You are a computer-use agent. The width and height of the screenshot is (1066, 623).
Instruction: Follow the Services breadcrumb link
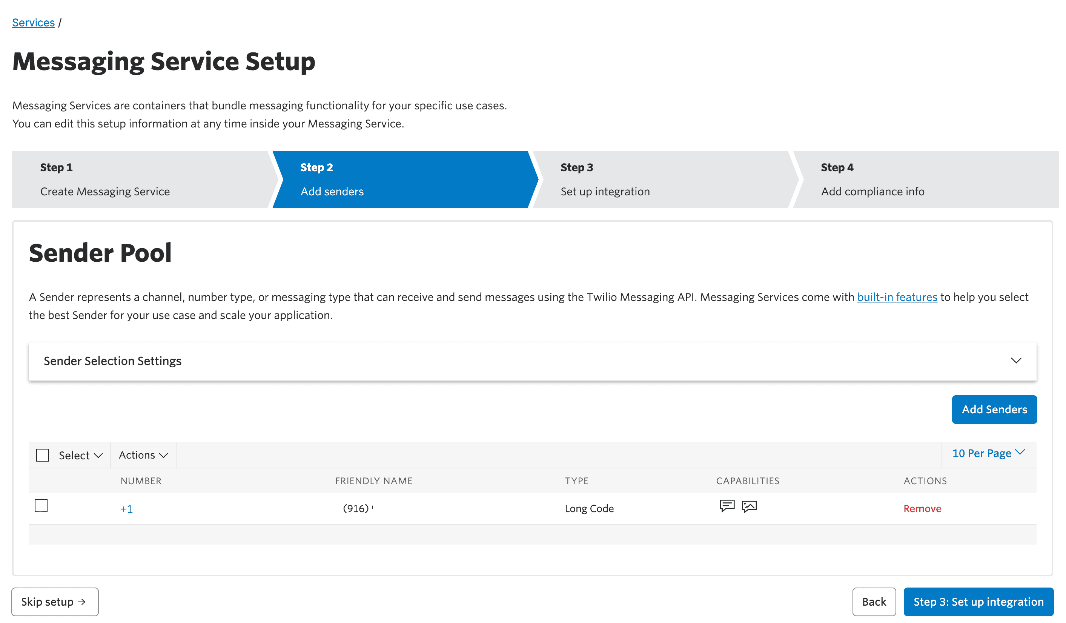click(34, 22)
